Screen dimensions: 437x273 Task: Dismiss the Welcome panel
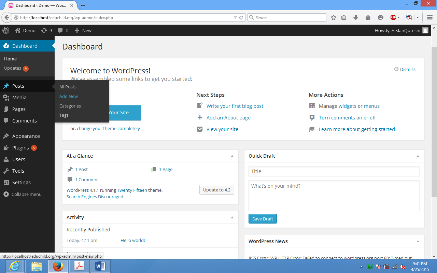click(x=405, y=69)
